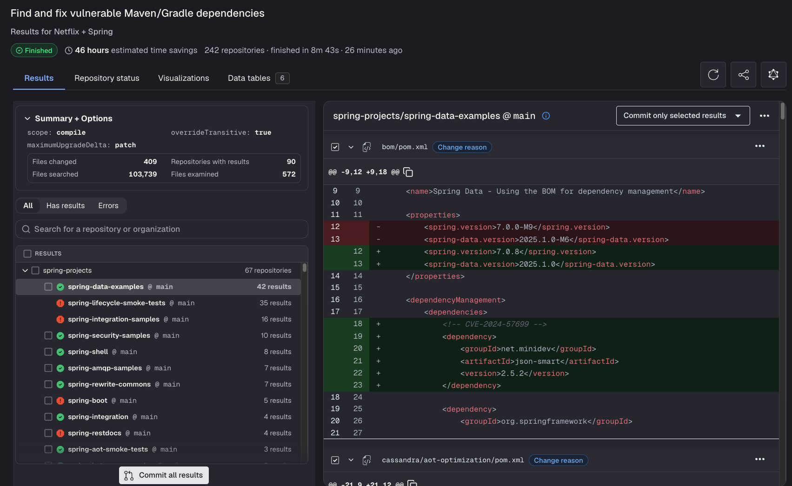Click red error icon of spring-restdocs

(x=60, y=433)
